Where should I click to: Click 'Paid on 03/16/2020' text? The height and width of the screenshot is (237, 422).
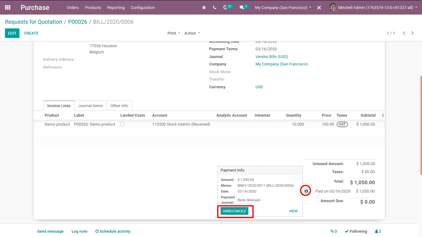pyautogui.click(x=333, y=191)
